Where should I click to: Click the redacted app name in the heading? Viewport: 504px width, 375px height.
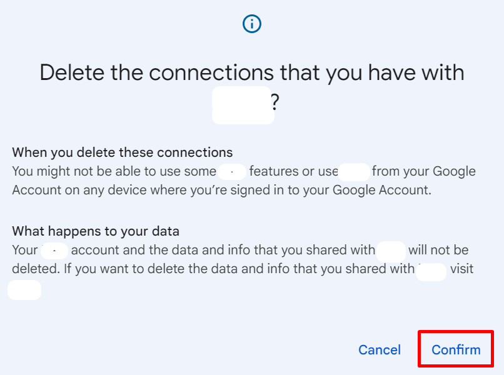pyautogui.click(x=243, y=106)
